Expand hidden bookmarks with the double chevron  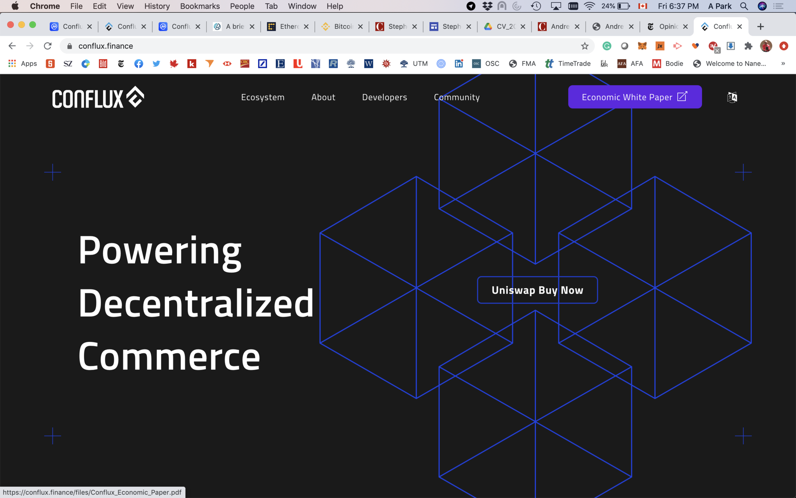pyautogui.click(x=783, y=64)
